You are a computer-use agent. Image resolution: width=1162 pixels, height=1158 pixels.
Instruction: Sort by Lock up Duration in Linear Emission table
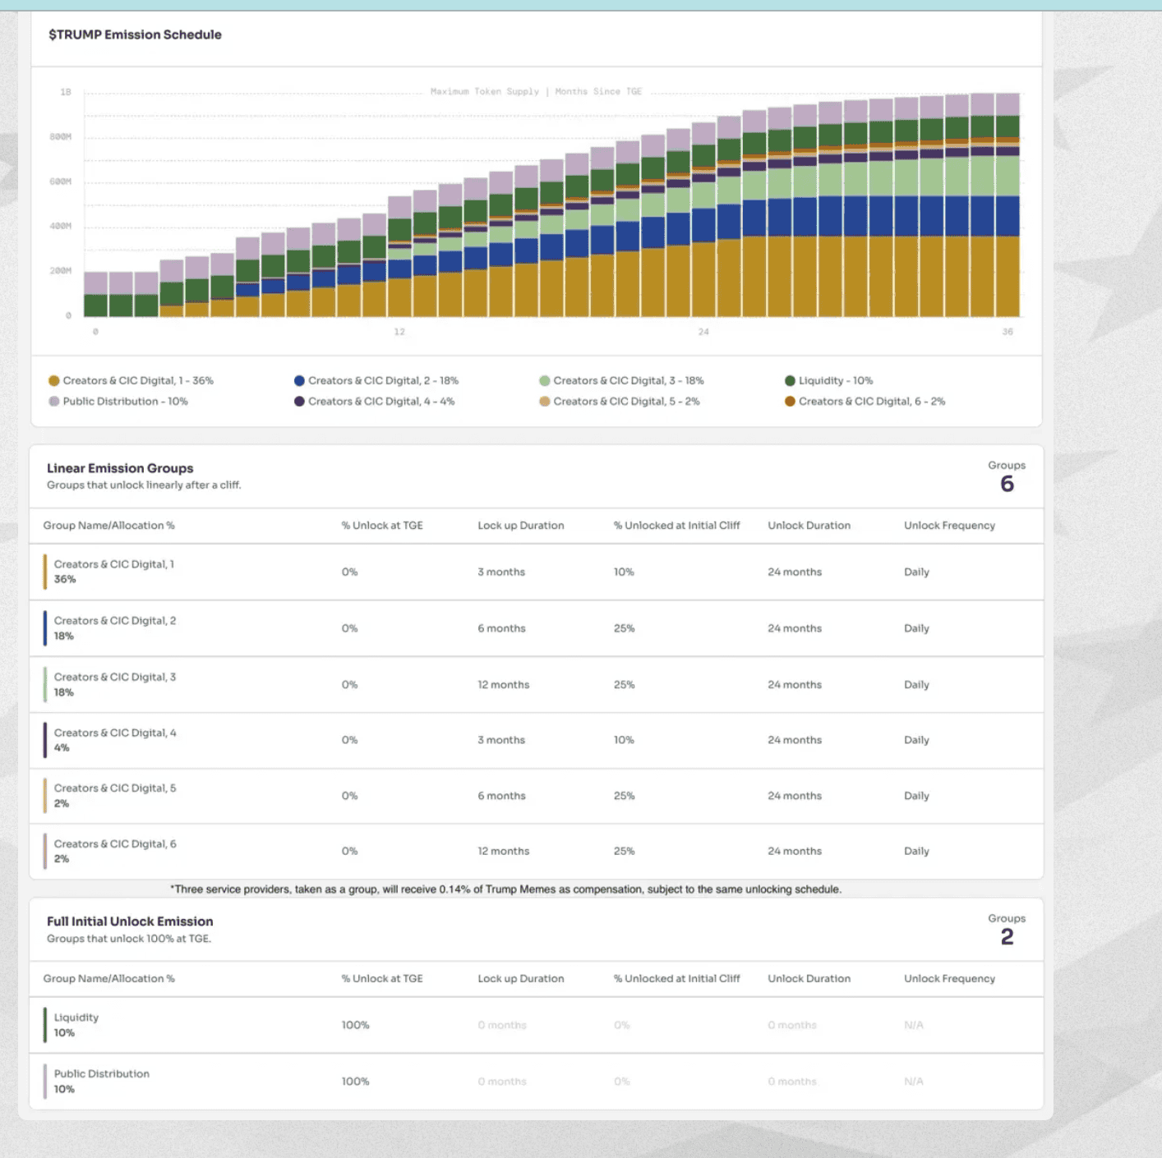pyautogui.click(x=520, y=526)
